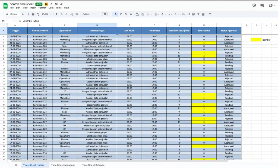Click the Insert comment icon
This screenshot has width=278, height=168.
[x=188, y=14]
